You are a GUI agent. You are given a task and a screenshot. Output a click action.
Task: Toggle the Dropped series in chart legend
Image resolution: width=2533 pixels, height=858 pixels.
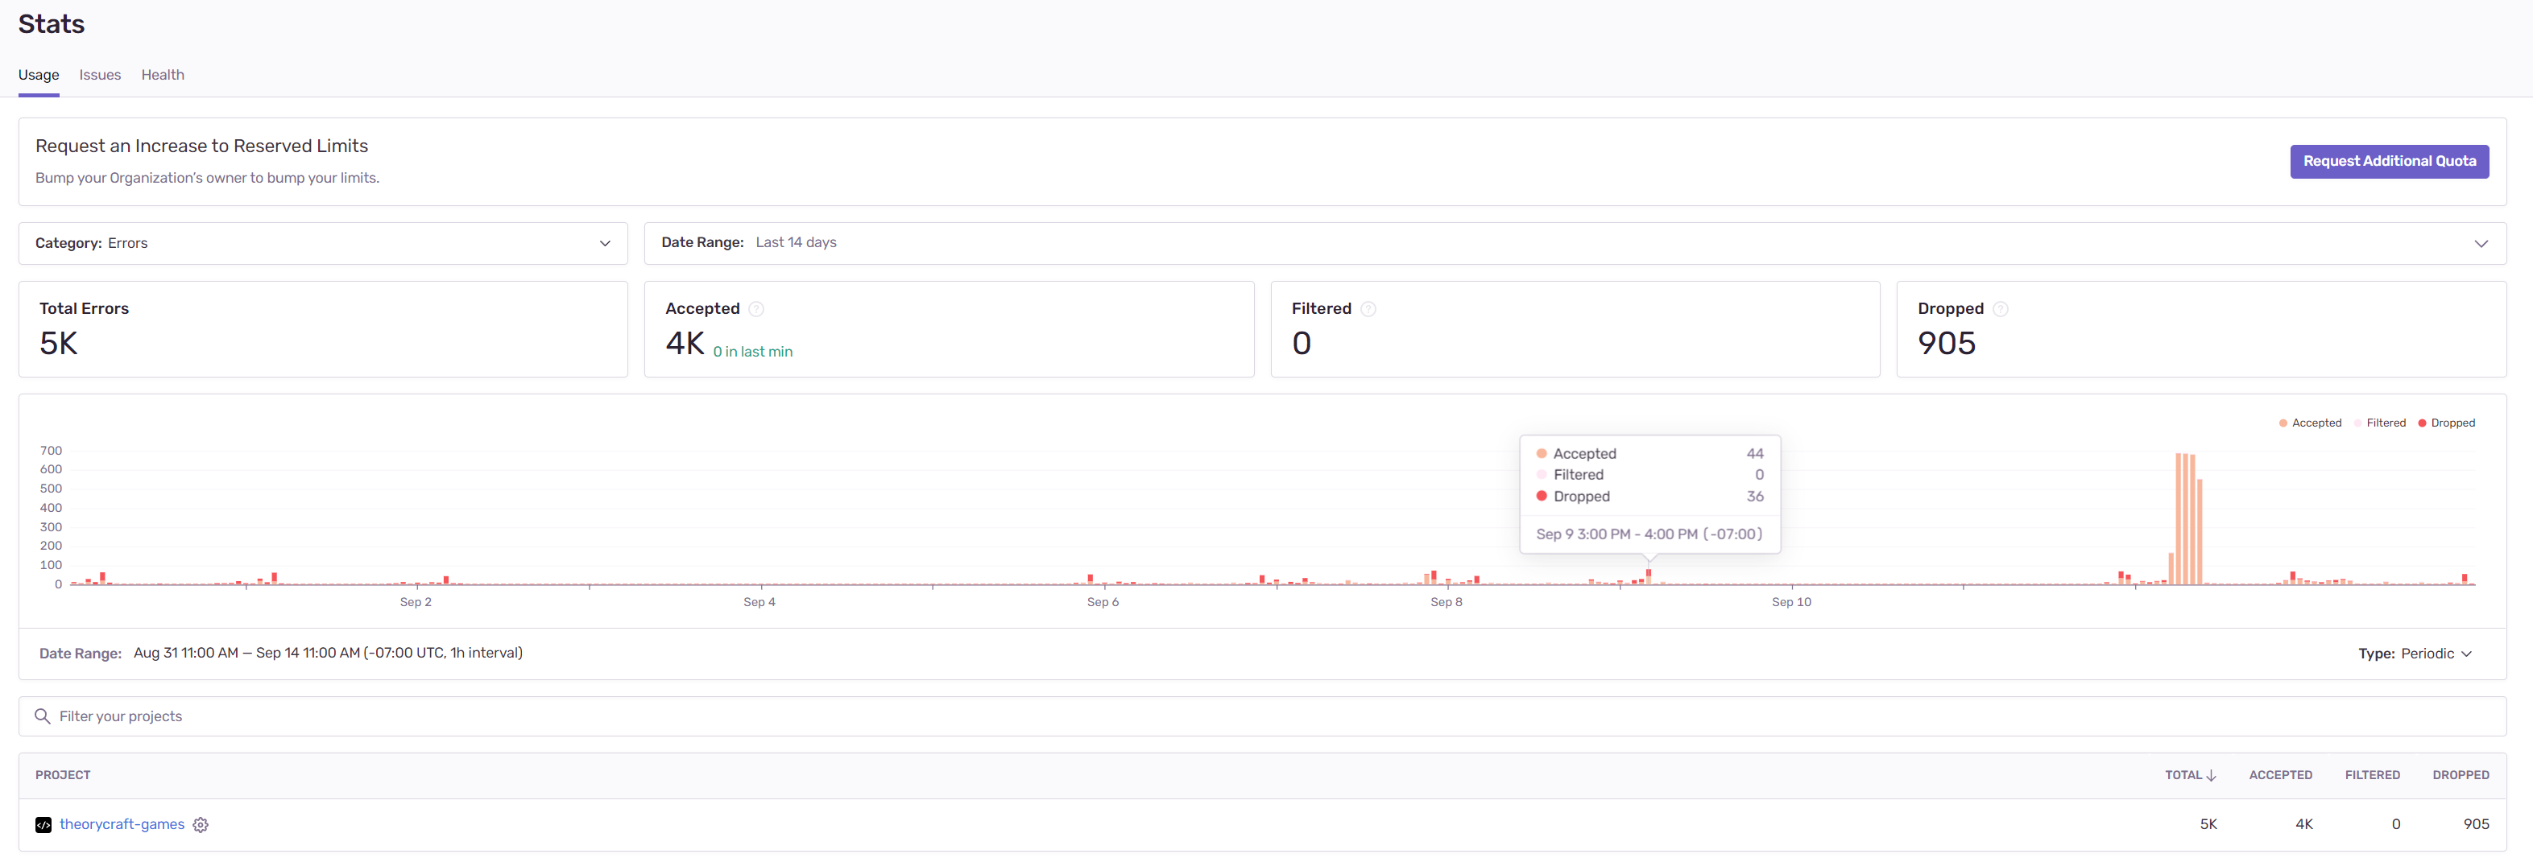pyautogui.click(x=2447, y=423)
